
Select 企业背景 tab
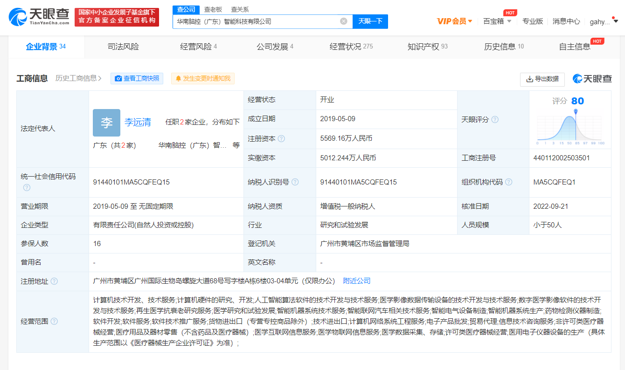click(46, 47)
